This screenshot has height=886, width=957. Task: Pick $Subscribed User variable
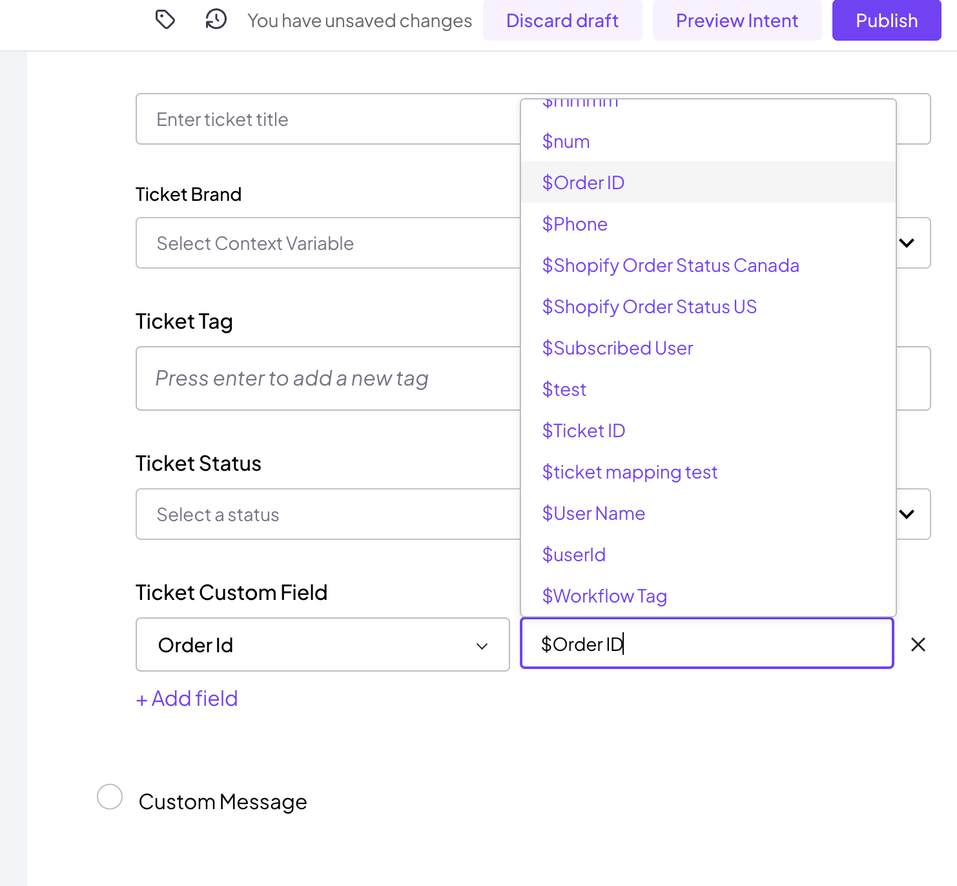coord(708,348)
